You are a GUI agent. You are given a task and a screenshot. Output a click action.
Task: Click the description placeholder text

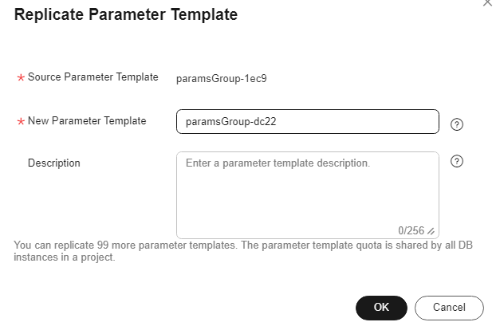pos(278,163)
